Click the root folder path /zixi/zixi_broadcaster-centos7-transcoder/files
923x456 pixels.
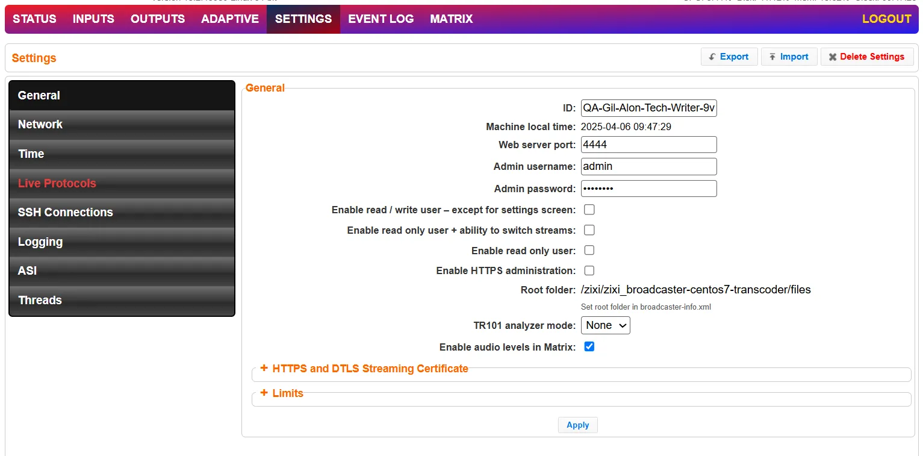(x=696, y=290)
